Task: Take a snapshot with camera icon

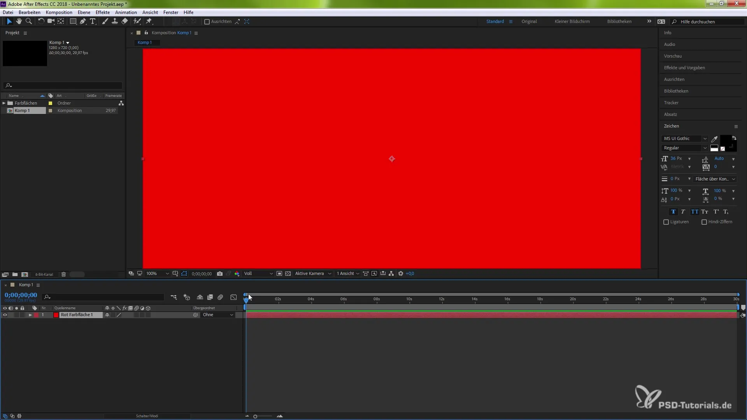Action: 220,274
